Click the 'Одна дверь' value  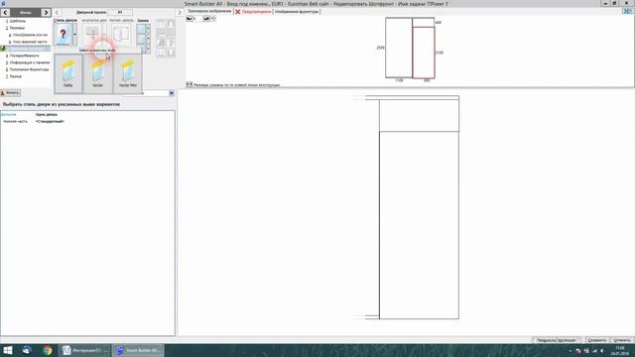click(47, 115)
